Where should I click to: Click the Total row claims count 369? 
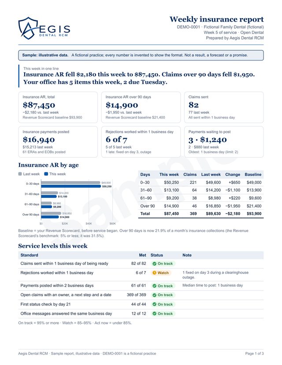pos(193,214)
